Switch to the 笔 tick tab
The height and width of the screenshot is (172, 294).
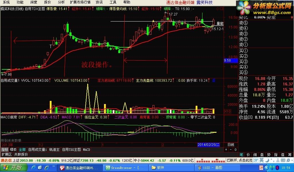pyautogui.click(x=241, y=155)
